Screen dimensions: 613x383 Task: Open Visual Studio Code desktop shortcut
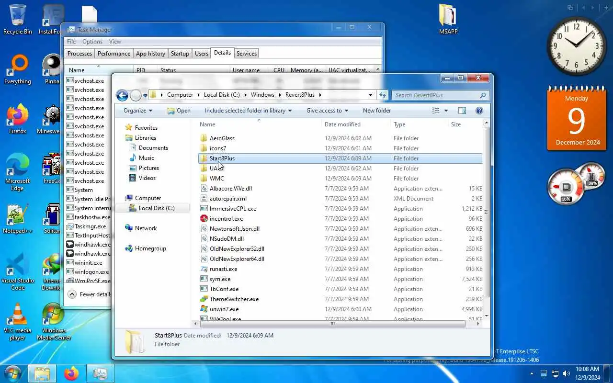pyautogui.click(x=18, y=271)
